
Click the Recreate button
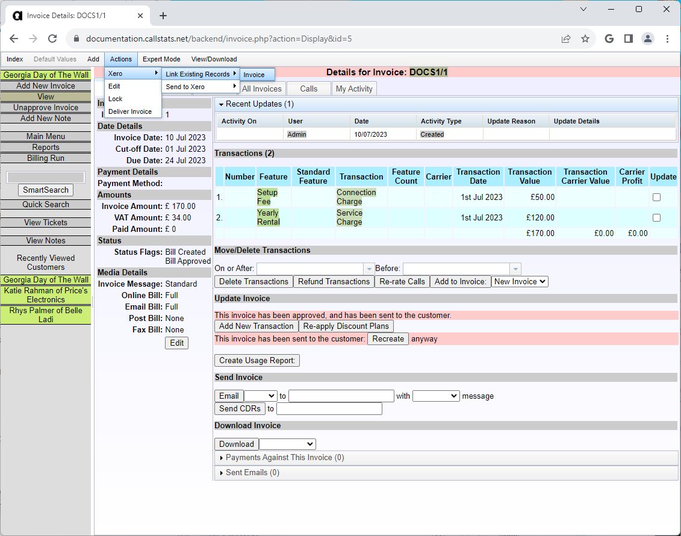388,338
